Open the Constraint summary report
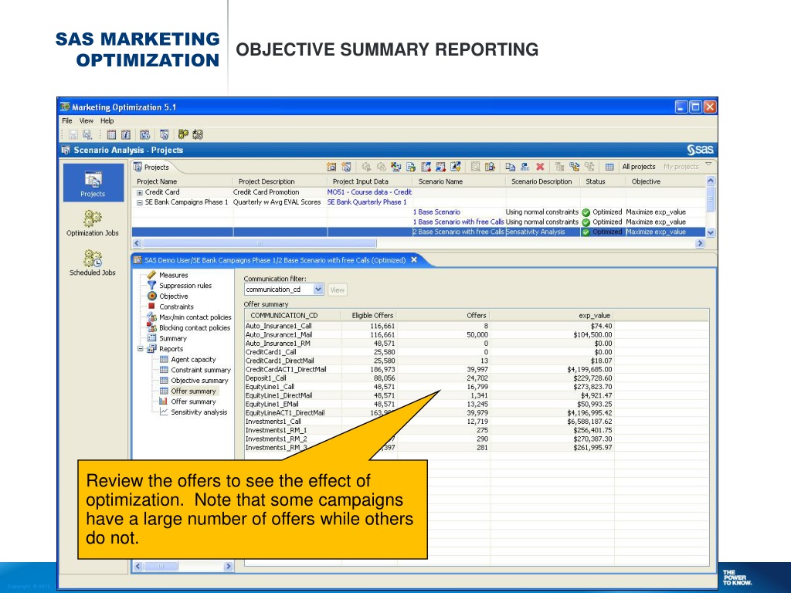The width and height of the screenshot is (791, 593). 200,370
